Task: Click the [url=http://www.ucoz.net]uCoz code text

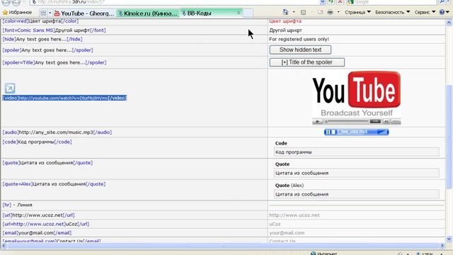Action: pyautogui.click(x=45, y=224)
